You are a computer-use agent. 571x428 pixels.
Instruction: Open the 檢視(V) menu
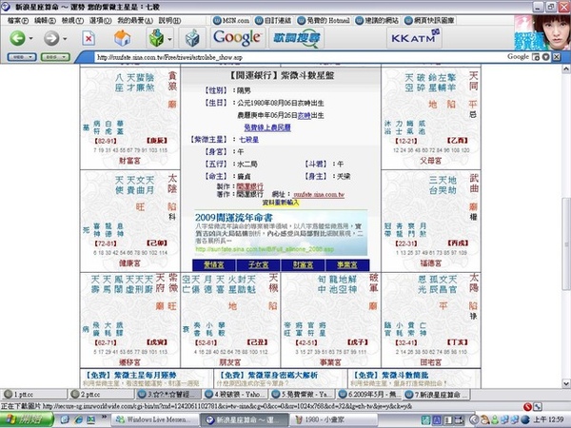pos(72,21)
